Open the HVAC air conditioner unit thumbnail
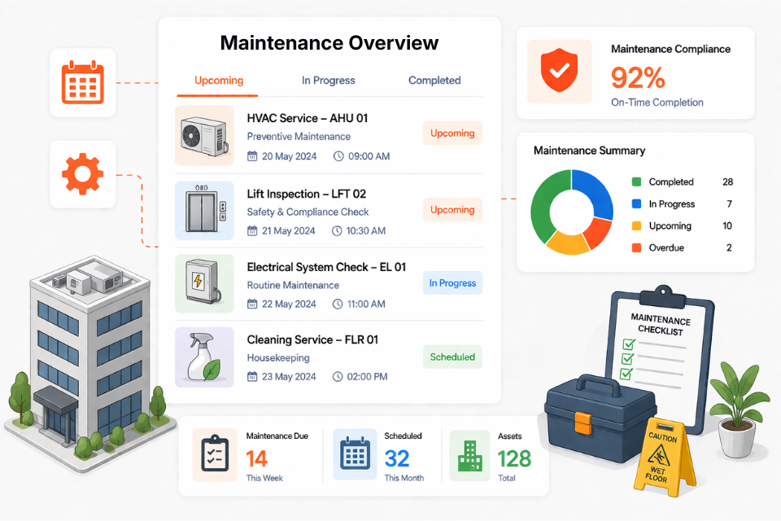 pos(204,136)
